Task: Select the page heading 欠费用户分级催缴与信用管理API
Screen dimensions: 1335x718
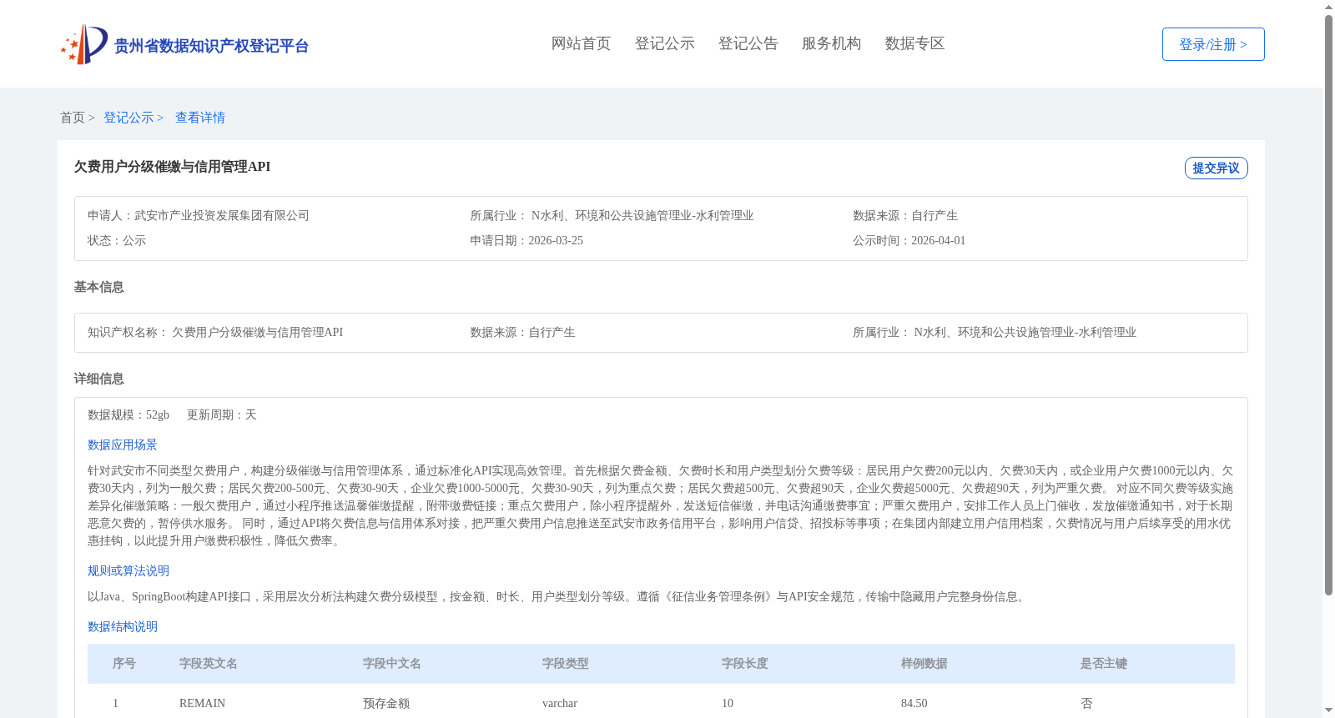Action: 172,167
